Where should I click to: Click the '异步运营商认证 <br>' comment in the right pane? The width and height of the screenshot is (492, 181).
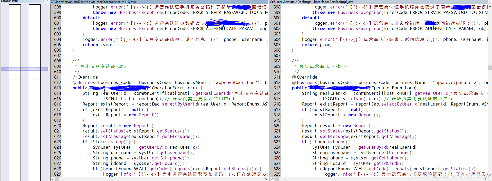tap(323, 66)
